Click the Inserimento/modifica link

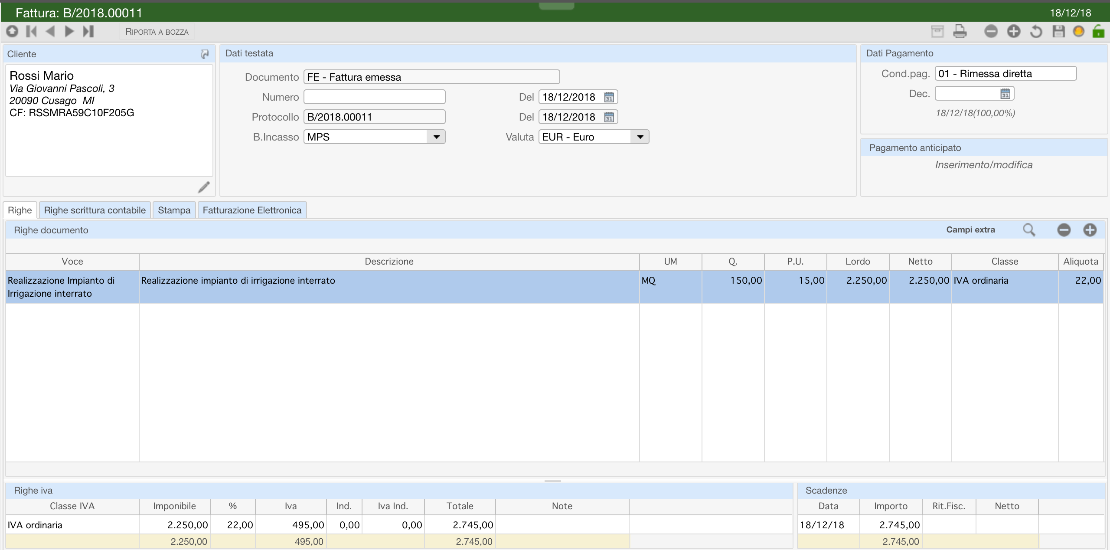tap(984, 165)
